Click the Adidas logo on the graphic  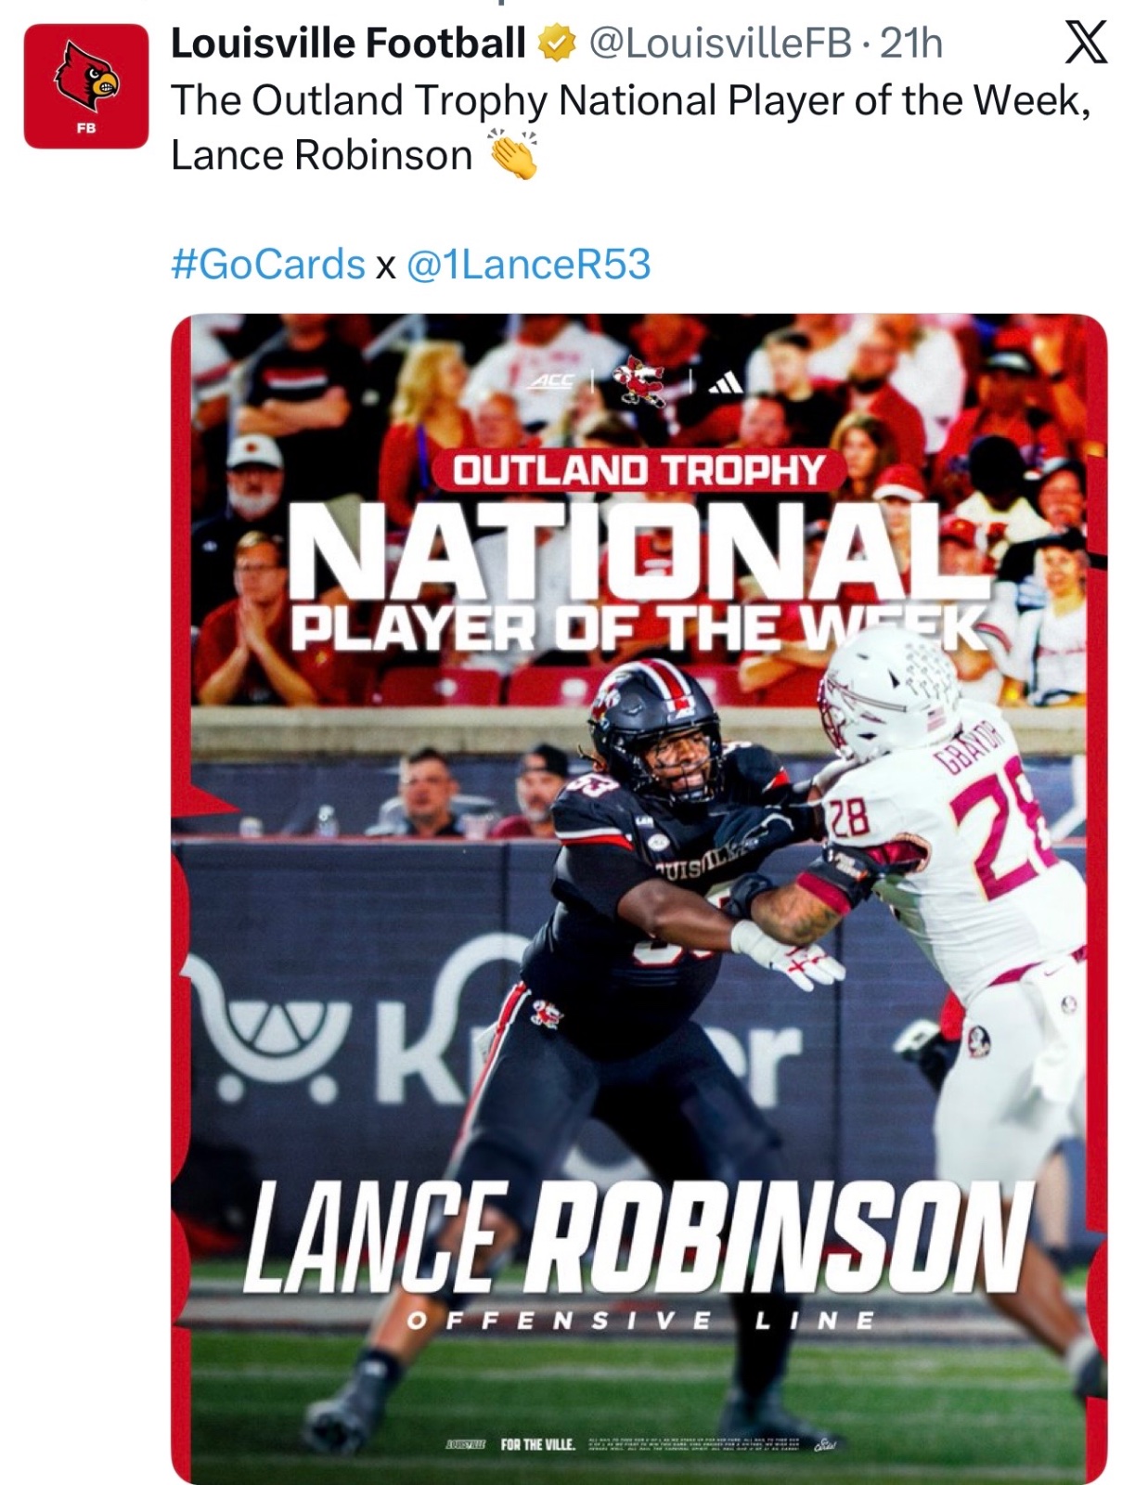tap(725, 382)
